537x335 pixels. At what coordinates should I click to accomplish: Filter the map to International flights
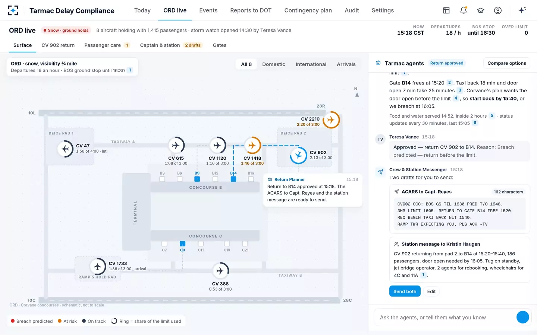click(x=311, y=64)
